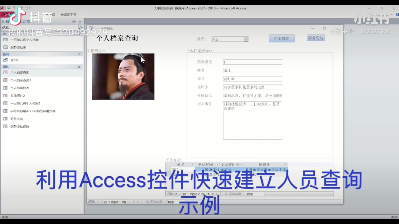Image resolution: width=399 pixels, height=224 pixels.
Task: Click the magnifier icon in navigation search
Action: click(x=80, y=28)
